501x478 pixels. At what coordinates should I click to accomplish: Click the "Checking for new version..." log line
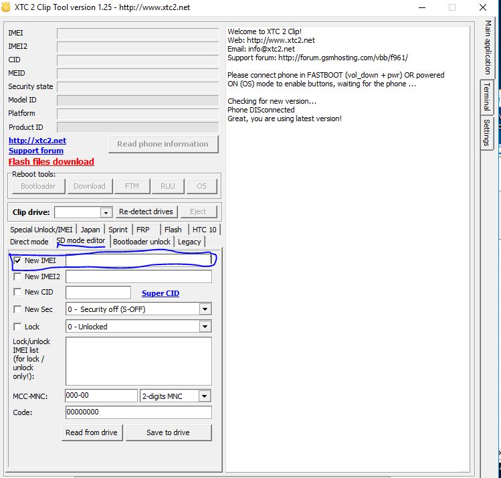[x=272, y=101]
